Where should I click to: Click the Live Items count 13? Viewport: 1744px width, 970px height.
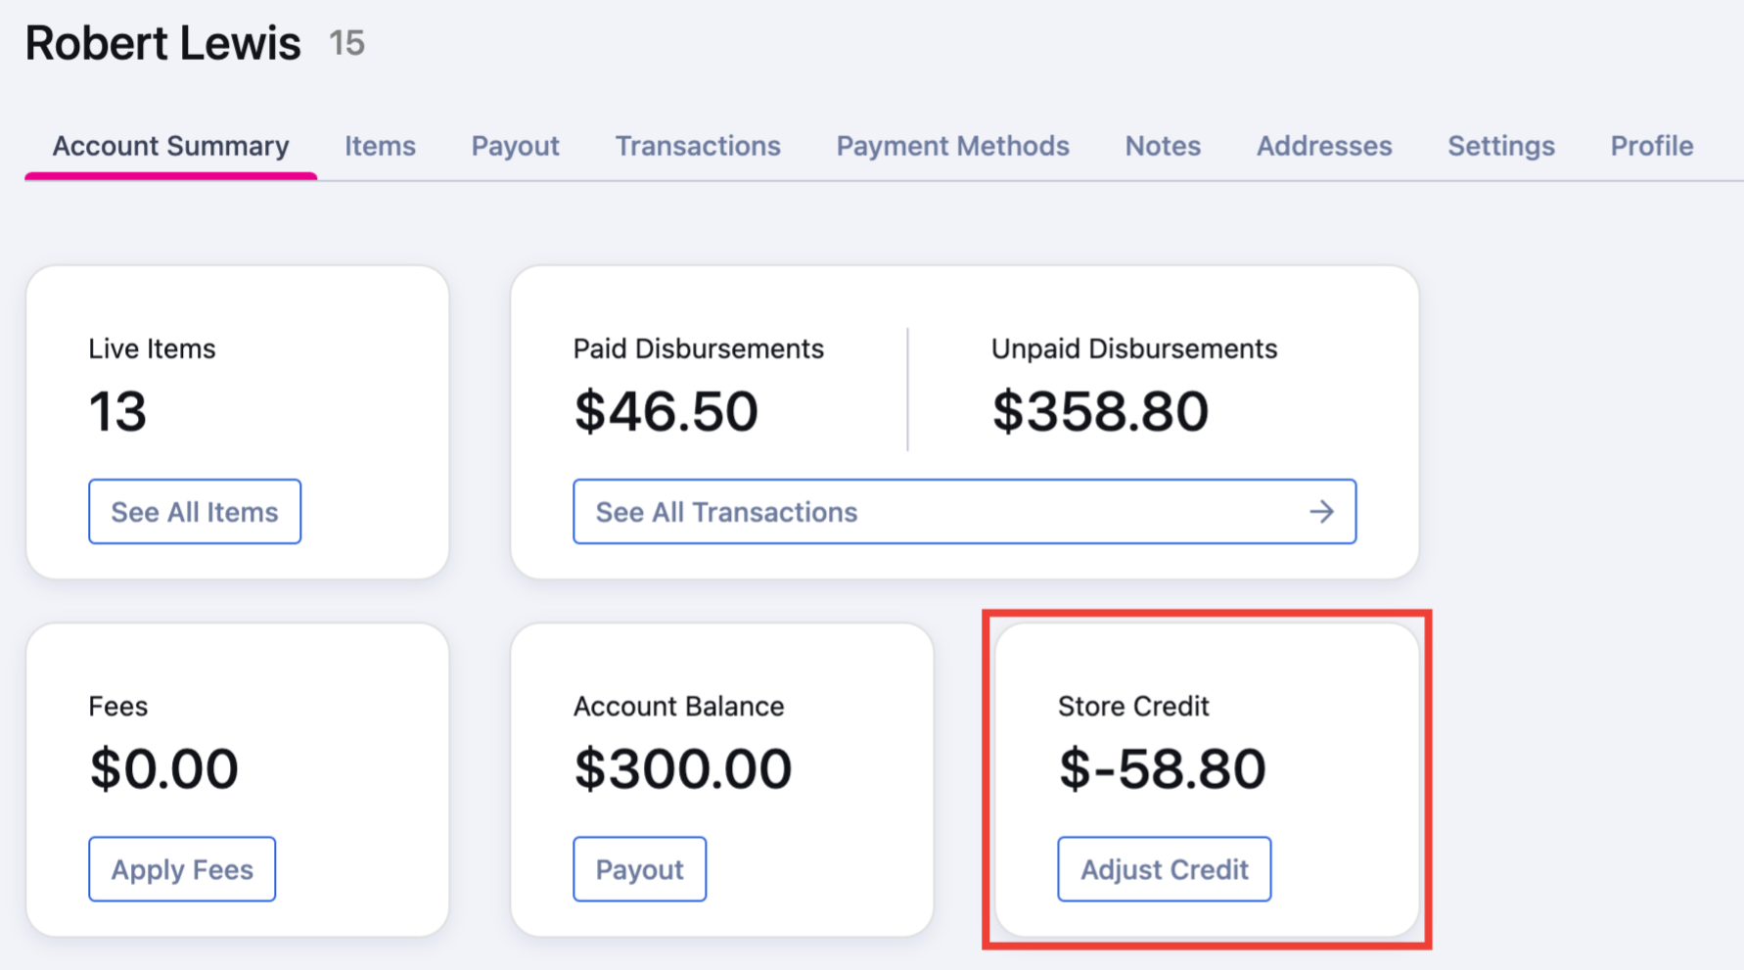point(117,411)
